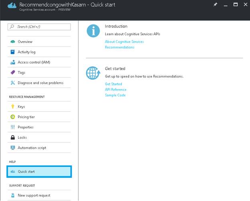Click the Overview cloud icon

coord(13,42)
